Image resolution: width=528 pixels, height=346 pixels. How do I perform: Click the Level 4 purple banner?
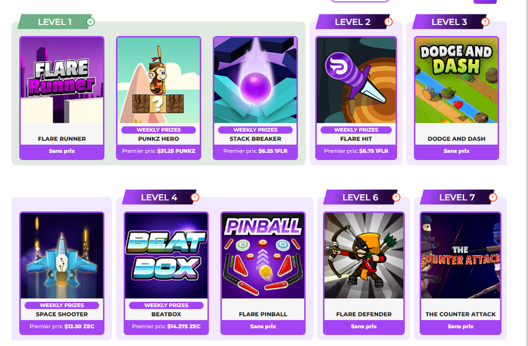tap(159, 197)
